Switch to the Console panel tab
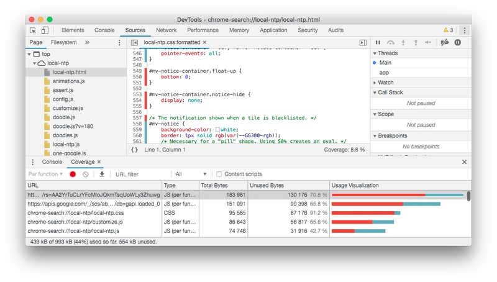This screenshot has width=497, height=282. (x=104, y=30)
